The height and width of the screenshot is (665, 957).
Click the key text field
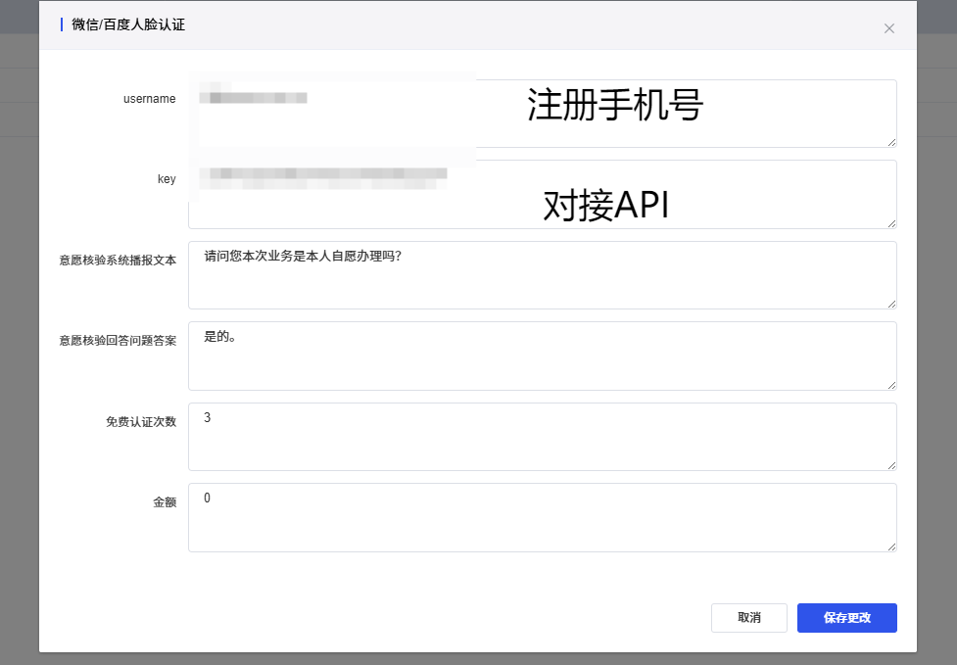pyautogui.click(x=542, y=194)
